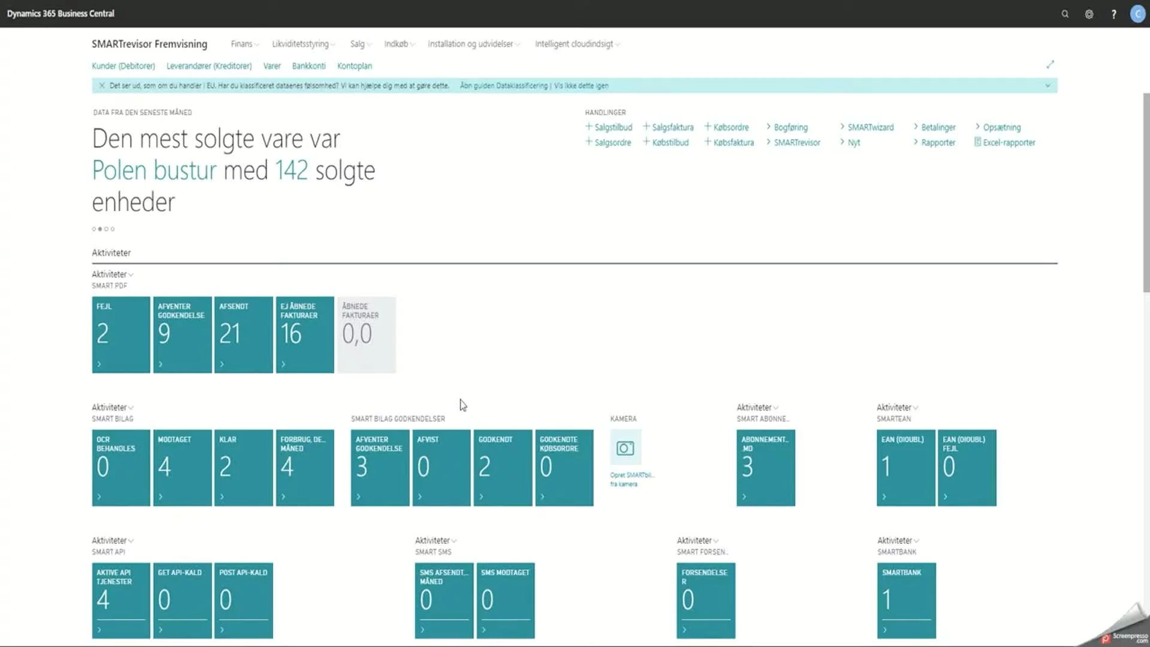This screenshot has height=647, width=1150.
Task: Open the grey Åbnede fakturaer tile
Action: 367,335
